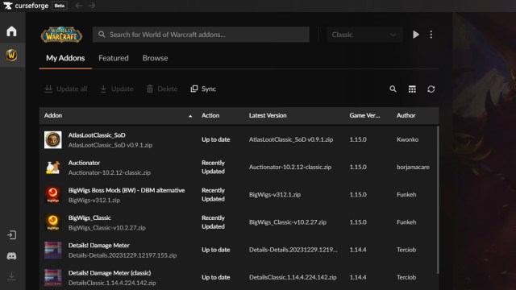Screen dimensions: 516x290
Task: Click author Kwonko
Action: [407, 139]
